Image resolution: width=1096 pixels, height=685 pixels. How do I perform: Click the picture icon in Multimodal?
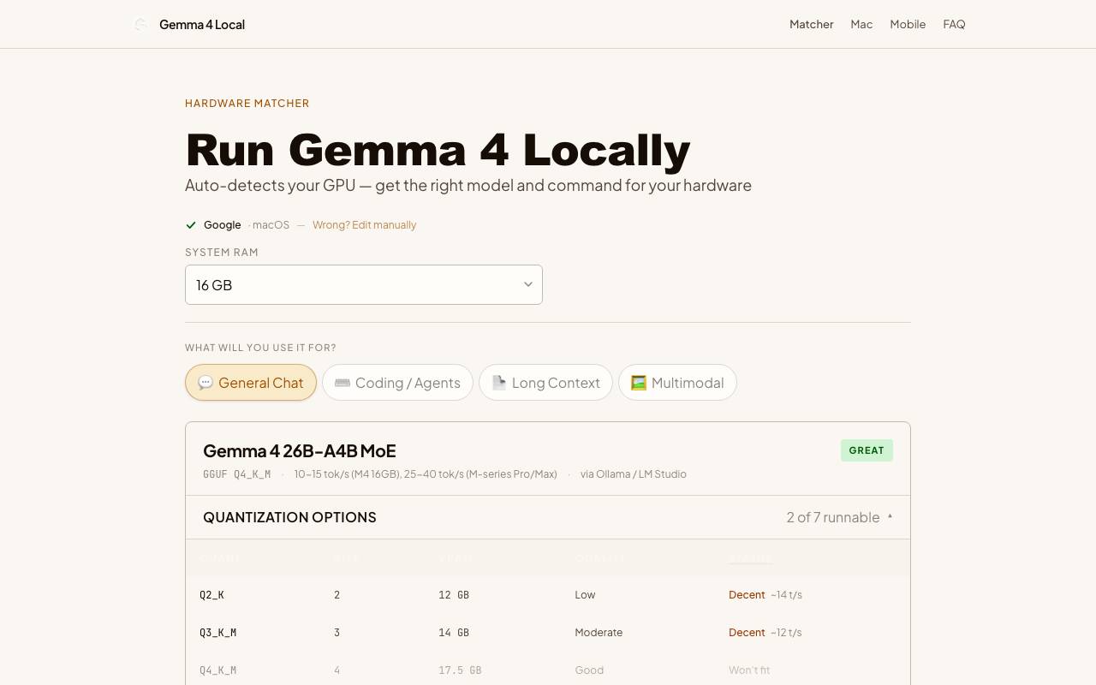[x=639, y=383]
